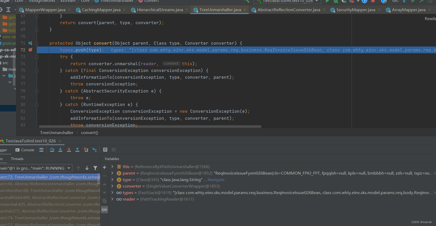The width and height of the screenshot is (436, 226).
Task: Expand the 'types' FastStack variable node
Action: (x=112, y=192)
